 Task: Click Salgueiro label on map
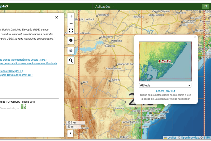[x=139, y=17]
